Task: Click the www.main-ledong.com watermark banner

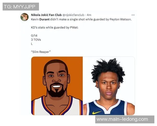Action: tap(125, 119)
